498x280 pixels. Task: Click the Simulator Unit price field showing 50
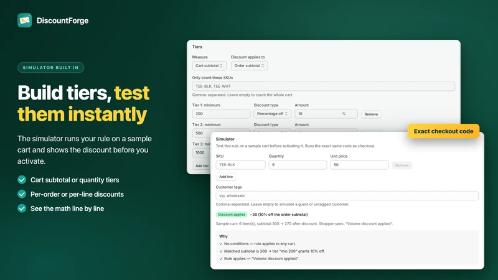359,165
